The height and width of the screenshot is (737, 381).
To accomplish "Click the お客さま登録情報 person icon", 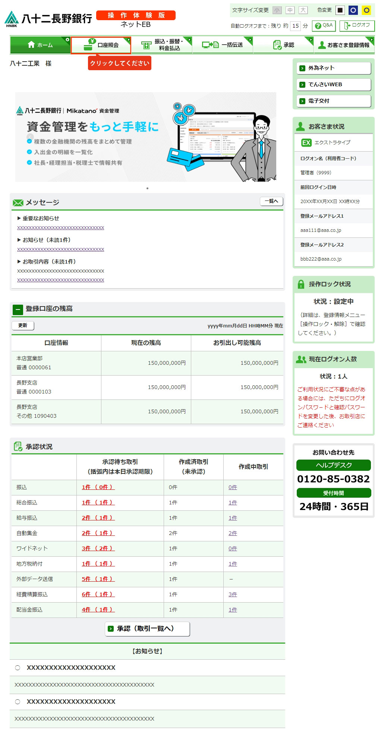I will pyautogui.click(x=322, y=45).
